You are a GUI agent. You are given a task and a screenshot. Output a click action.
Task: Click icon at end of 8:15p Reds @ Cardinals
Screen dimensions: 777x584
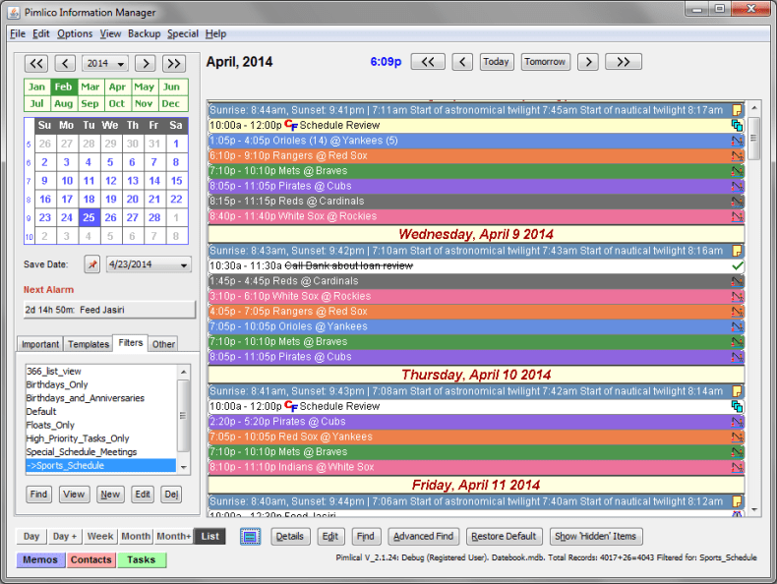click(737, 202)
